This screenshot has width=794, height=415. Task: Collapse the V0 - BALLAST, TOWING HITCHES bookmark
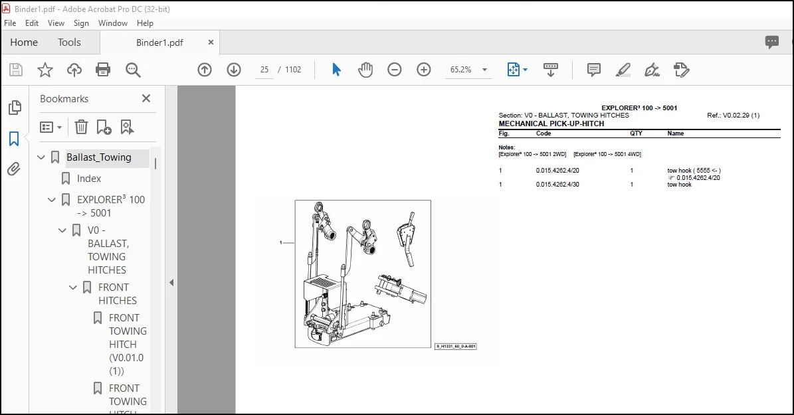pos(62,231)
